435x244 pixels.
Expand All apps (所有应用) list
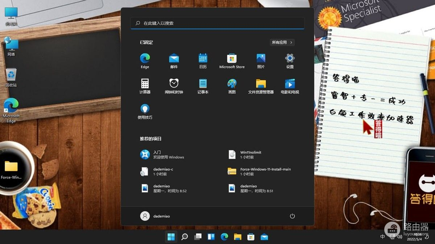click(282, 42)
